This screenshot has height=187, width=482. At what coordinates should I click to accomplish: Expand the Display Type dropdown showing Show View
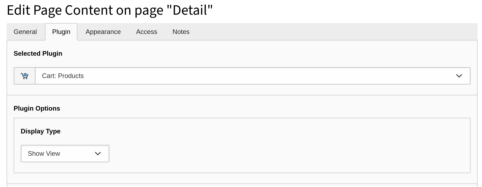(x=65, y=154)
